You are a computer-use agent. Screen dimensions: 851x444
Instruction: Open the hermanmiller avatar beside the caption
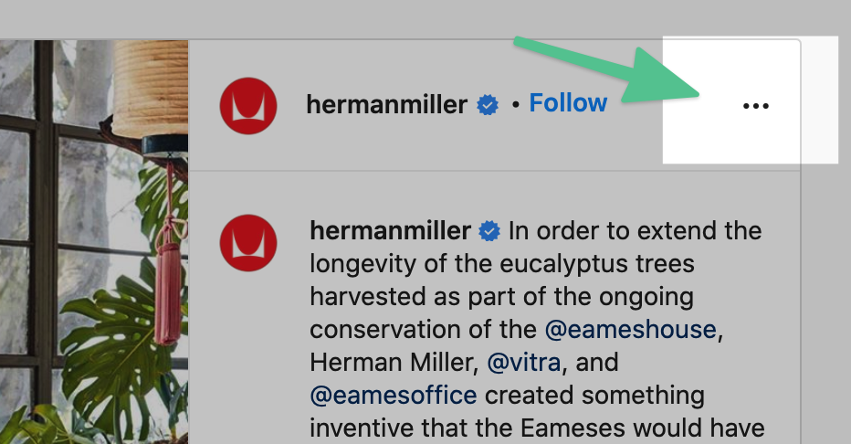pyautogui.click(x=248, y=243)
